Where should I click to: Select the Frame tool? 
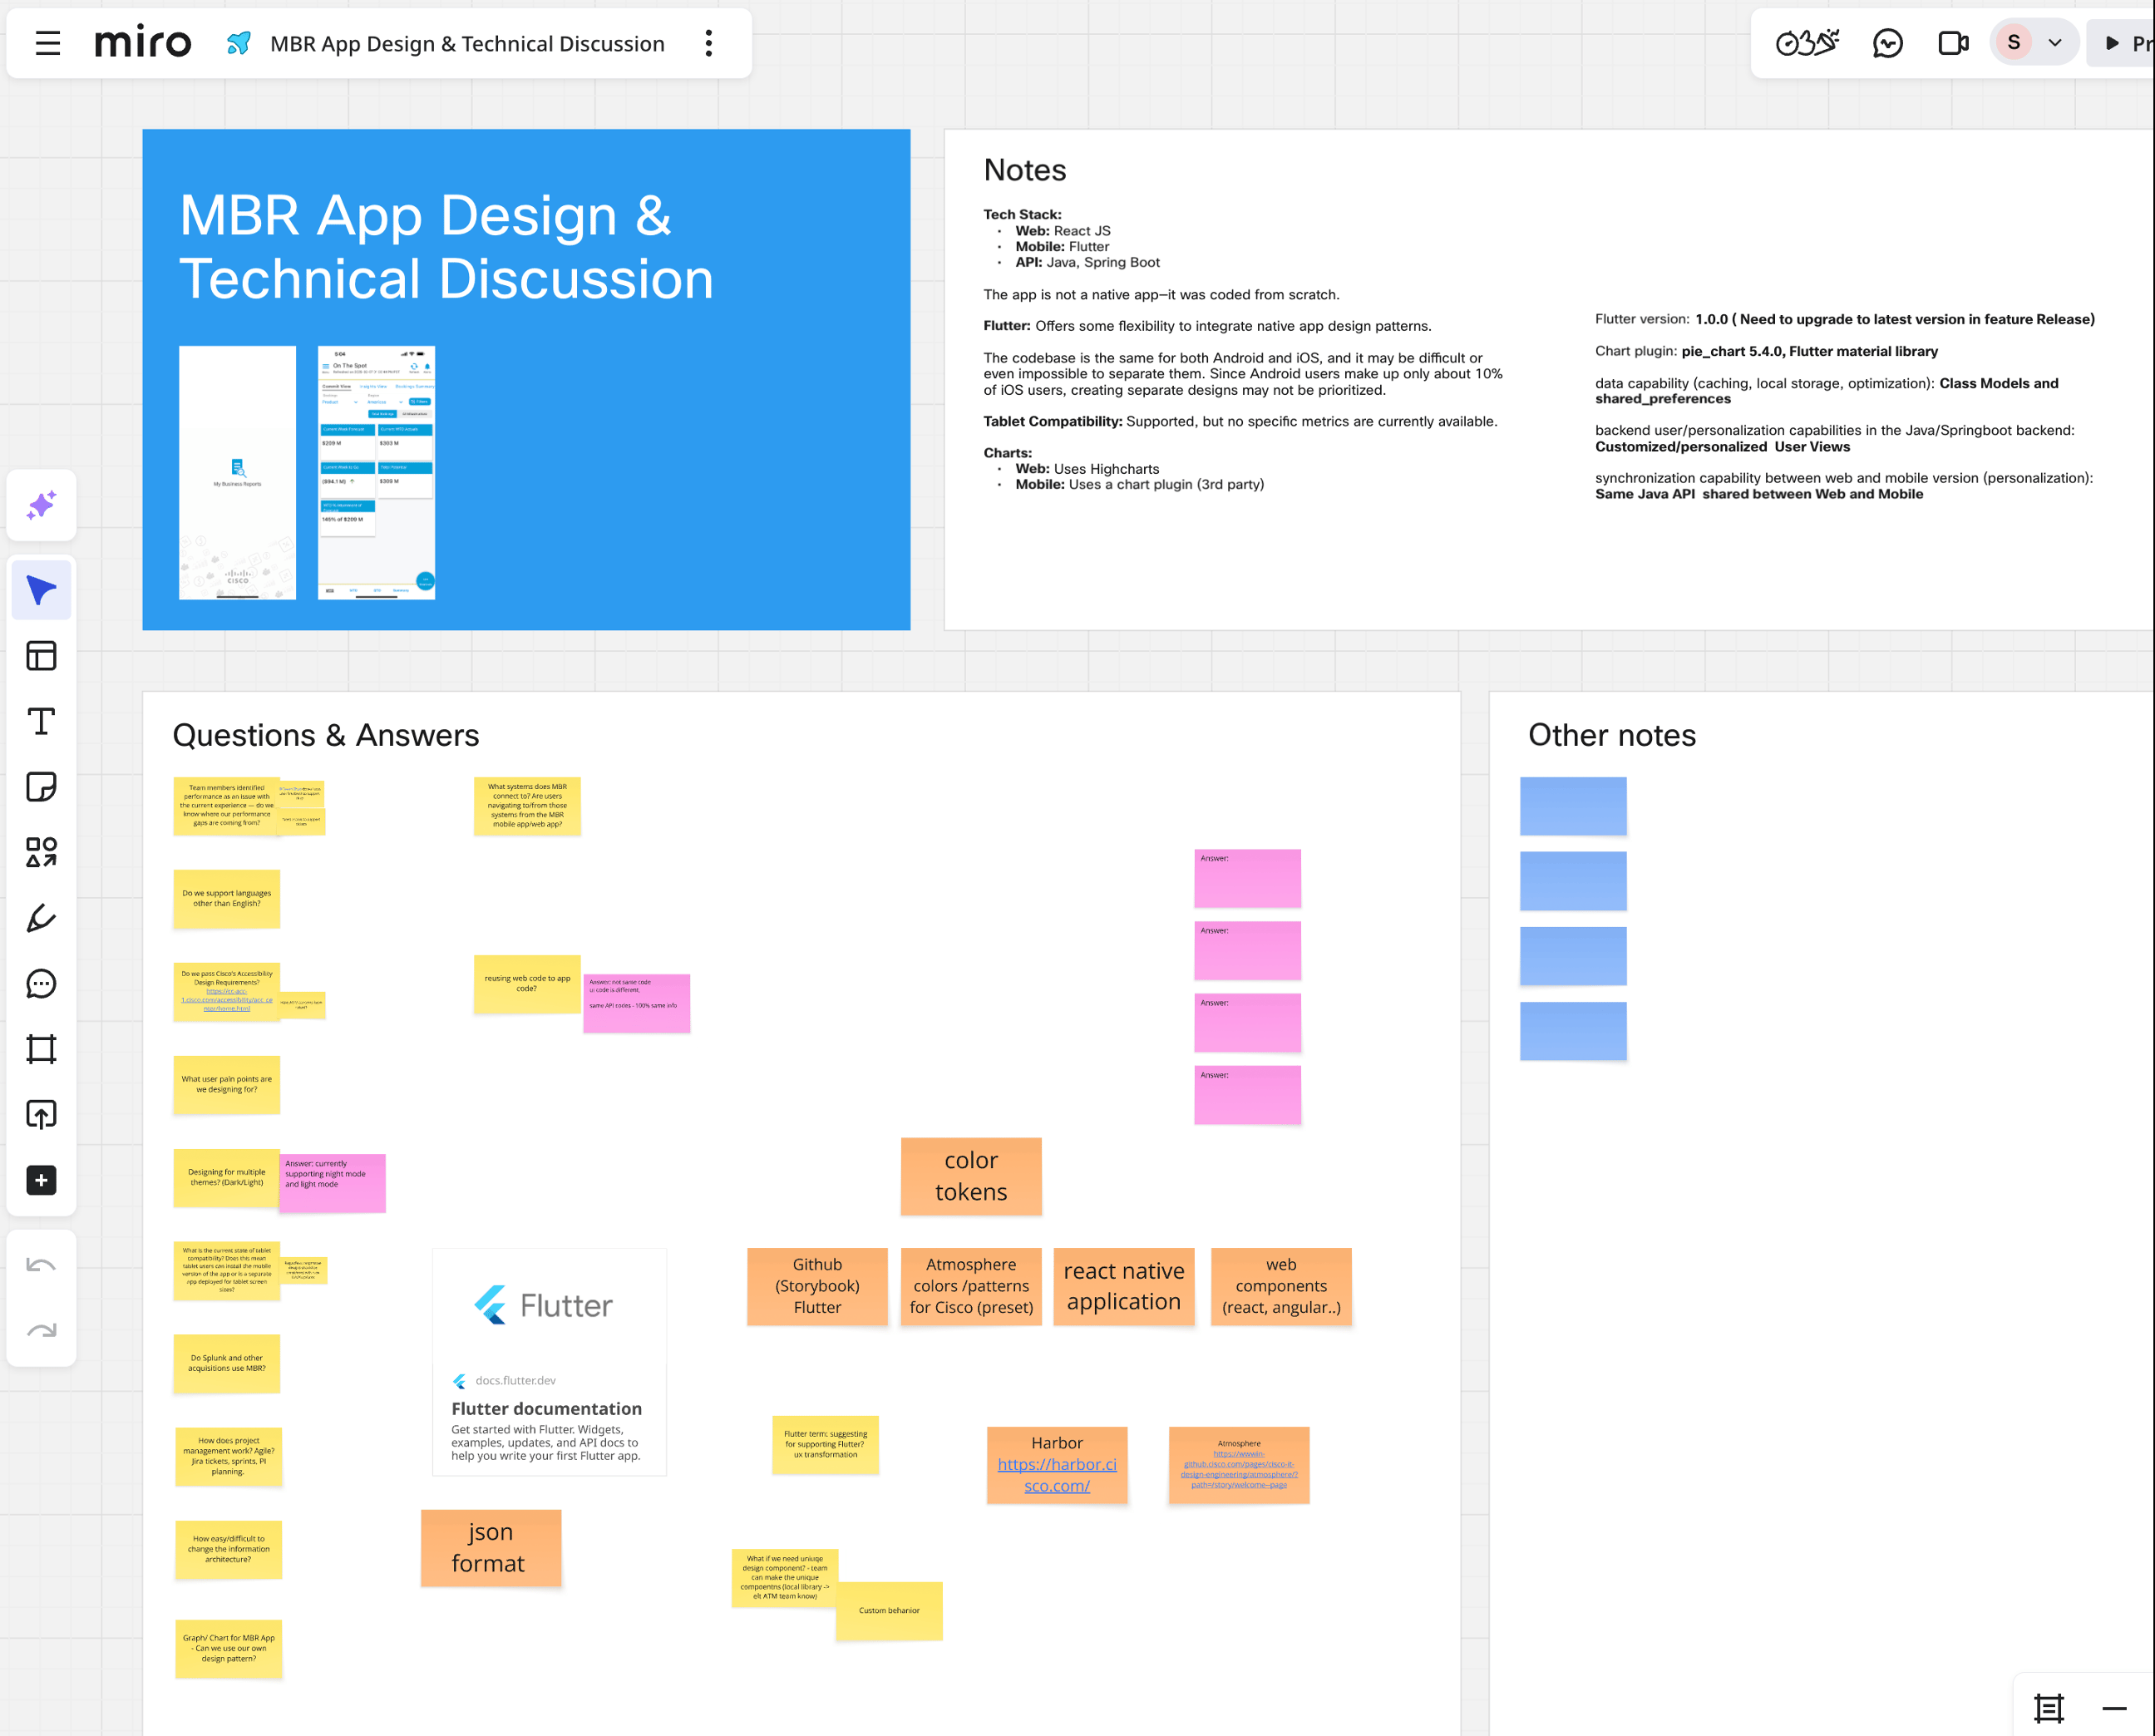coord(41,1049)
